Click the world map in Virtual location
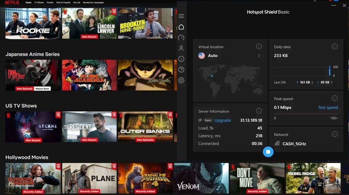The width and height of the screenshot is (349, 195). pyautogui.click(x=230, y=81)
